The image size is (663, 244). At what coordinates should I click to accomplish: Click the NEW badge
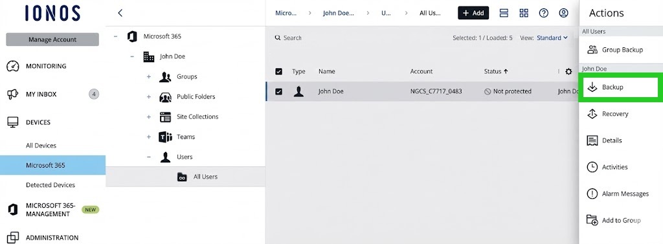(90, 209)
